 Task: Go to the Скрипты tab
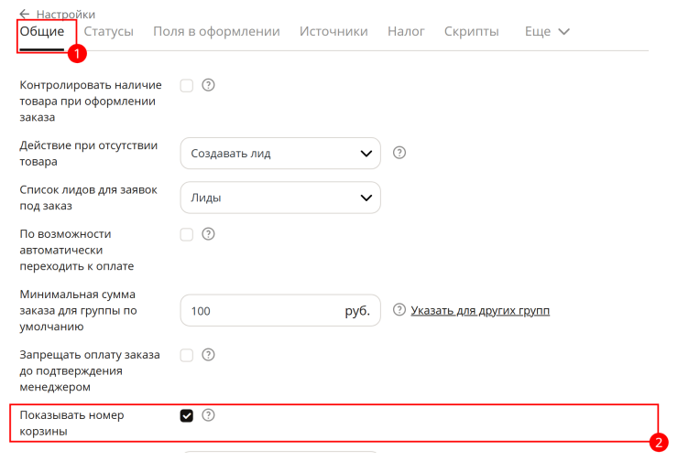point(472,31)
